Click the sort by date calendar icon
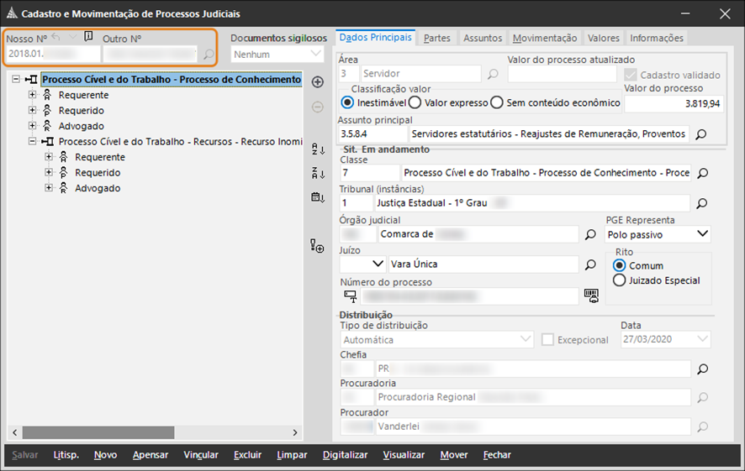745x471 pixels. click(317, 198)
